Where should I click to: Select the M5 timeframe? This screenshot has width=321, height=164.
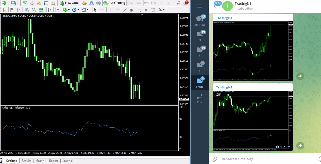[x=139, y=3]
